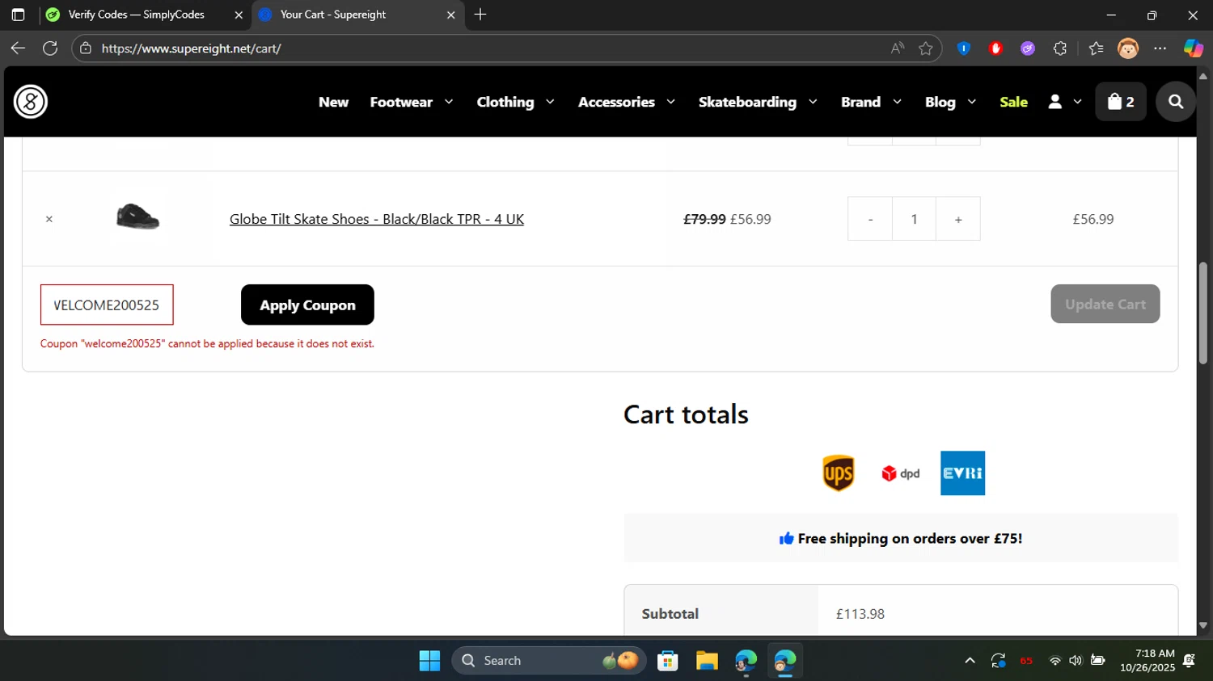Image resolution: width=1213 pixels, height=681 pixels.
Task: Expand the Brand dropdown chevron
Action: tap(897, 102)
